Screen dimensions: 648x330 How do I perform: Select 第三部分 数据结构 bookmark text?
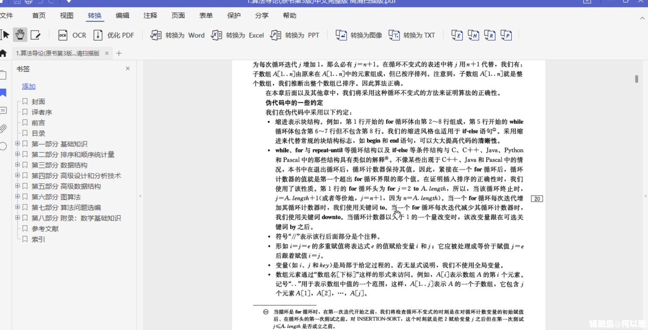59,165
